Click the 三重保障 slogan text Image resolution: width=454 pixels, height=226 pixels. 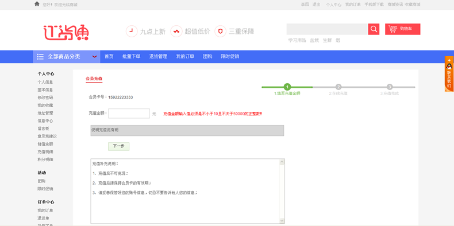pyautogui.click(x=241, y=32)
